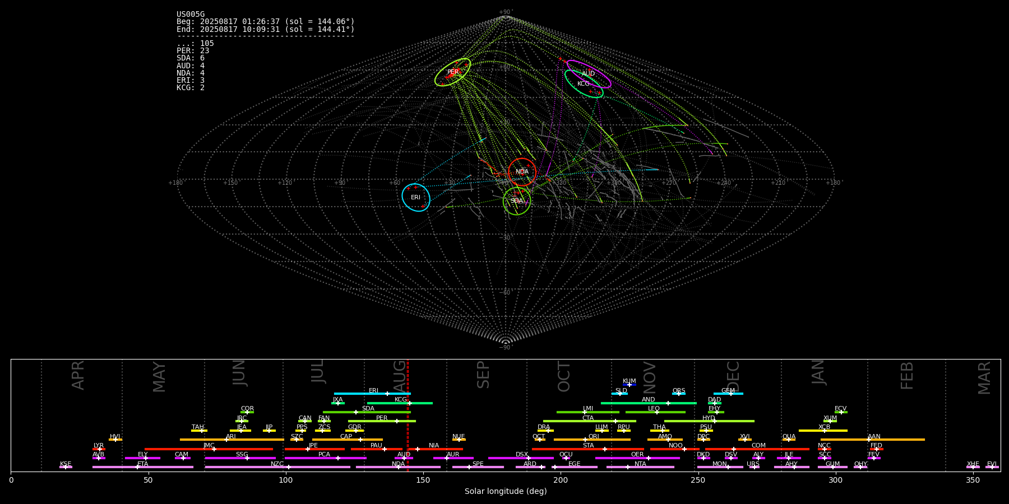Click the COM shower label in timeline
This screenshot has height=504, width=1009.
[758, 446]
